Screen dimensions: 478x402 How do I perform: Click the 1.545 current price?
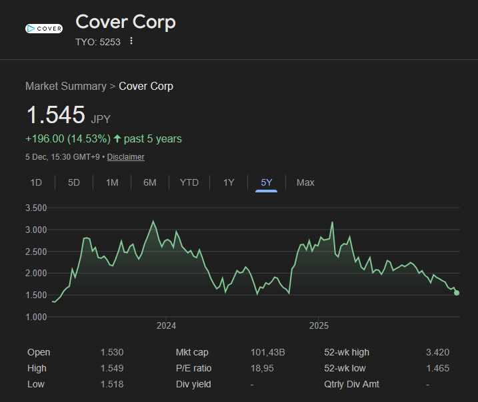point(56,114)
